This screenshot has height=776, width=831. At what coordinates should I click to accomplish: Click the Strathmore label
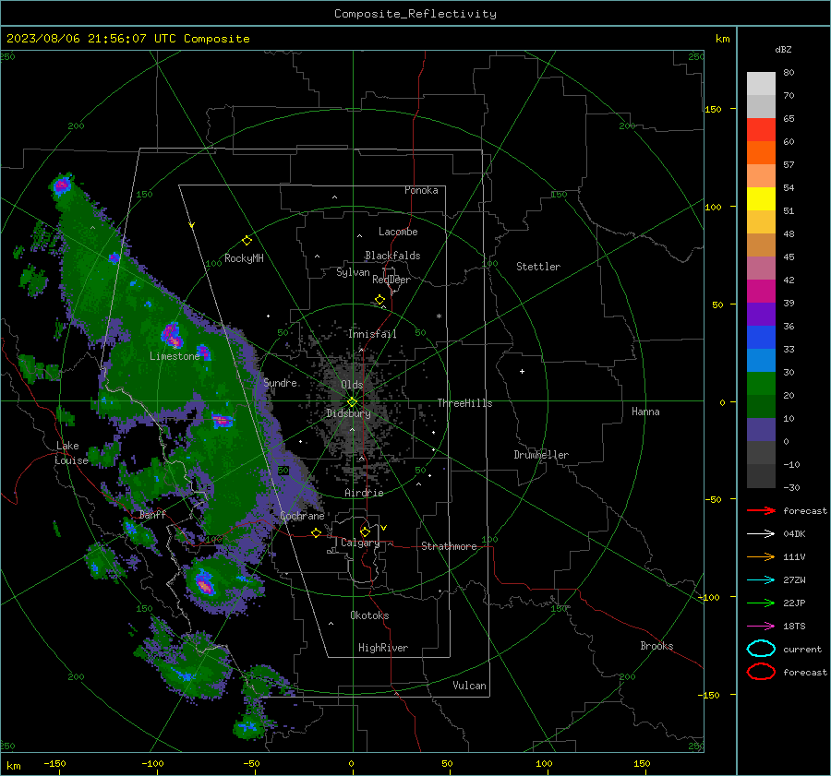tap(449, 546)
